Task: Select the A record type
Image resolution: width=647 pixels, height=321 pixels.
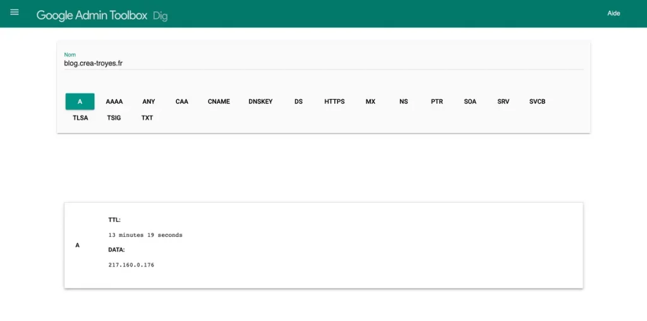Action: [x=80, y=102]
